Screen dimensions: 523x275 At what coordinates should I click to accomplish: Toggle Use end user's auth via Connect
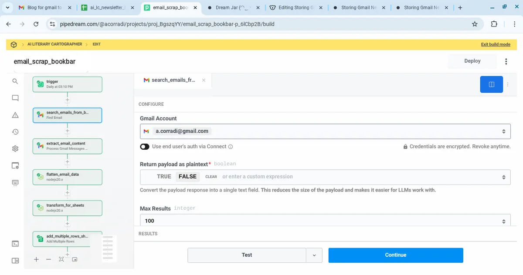point(145,147)
